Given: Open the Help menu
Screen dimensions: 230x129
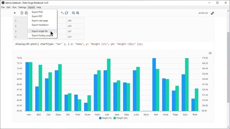Looking at the screenshot, I should click(39, 7).
